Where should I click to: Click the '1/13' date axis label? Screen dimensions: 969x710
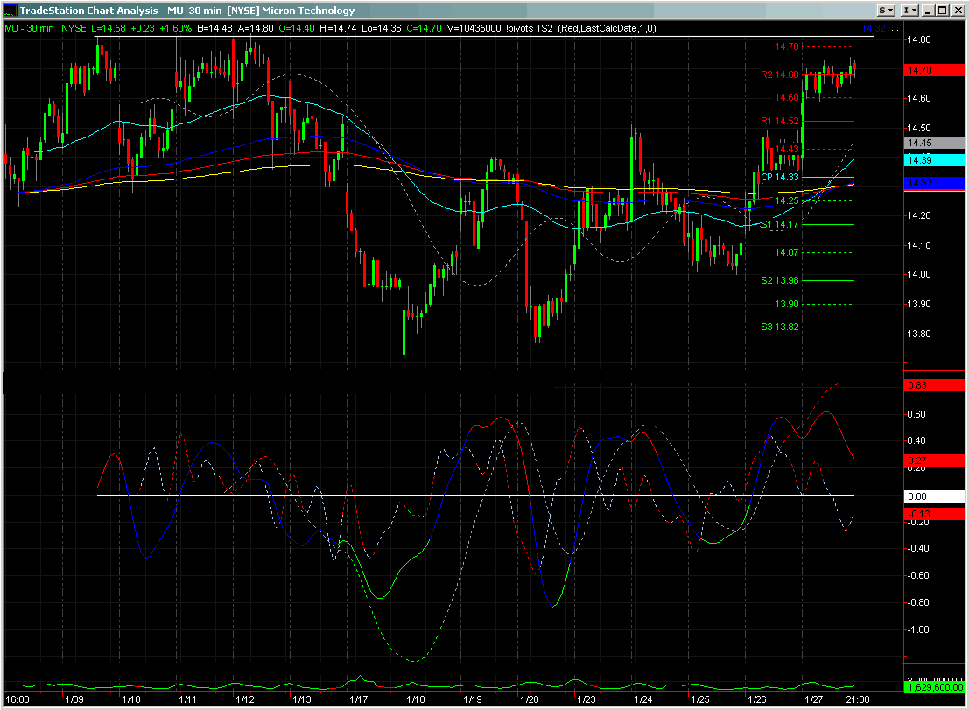pos(302,699)
